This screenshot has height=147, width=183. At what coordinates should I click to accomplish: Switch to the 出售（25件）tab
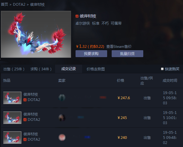14,69
